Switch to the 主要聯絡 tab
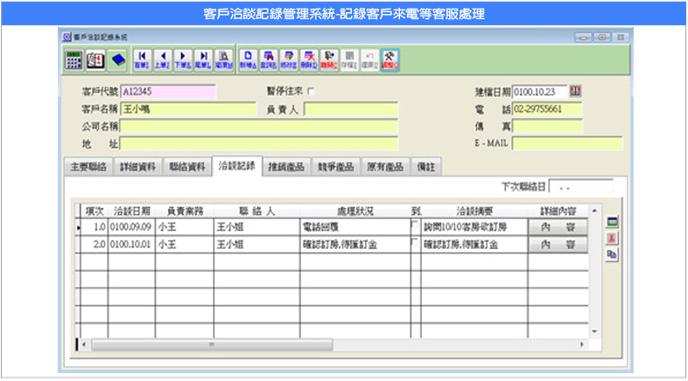 pos(88,167)
